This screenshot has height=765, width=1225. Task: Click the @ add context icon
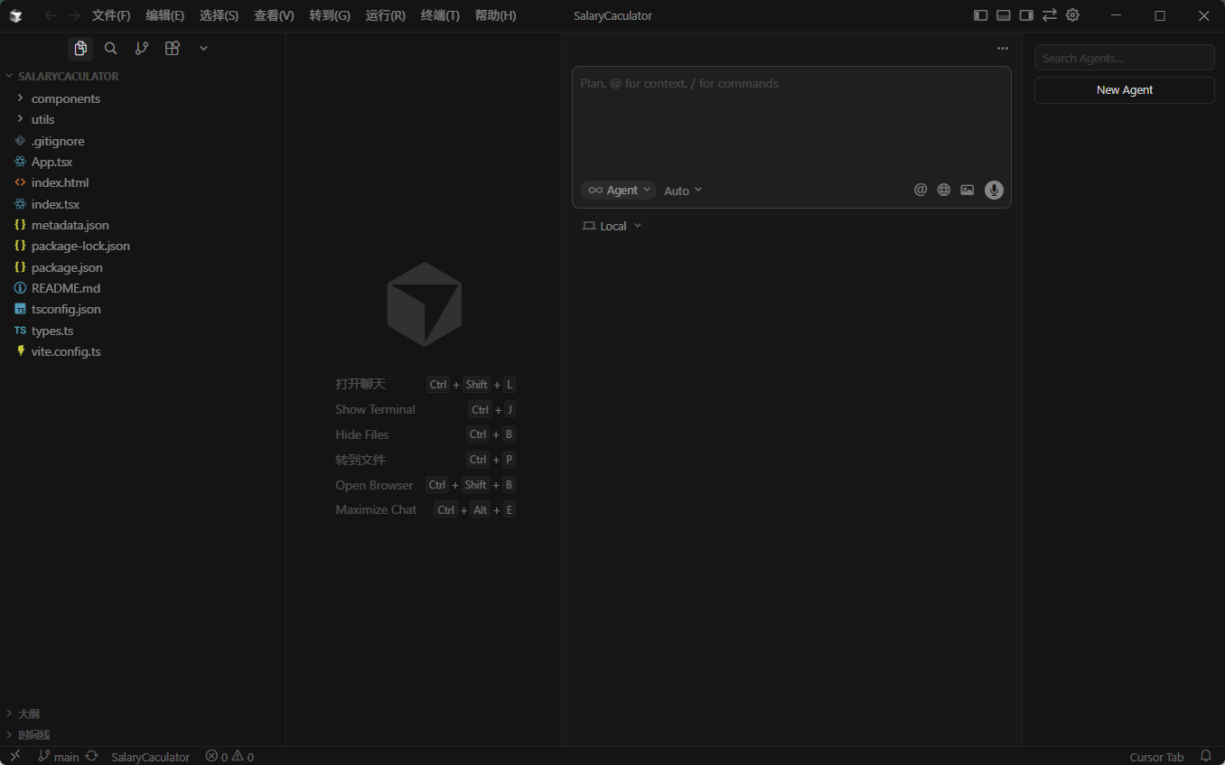point(921,190)
